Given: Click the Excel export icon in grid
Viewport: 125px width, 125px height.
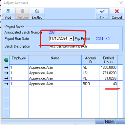Looking at the screenshot, I should pos(6,60).
